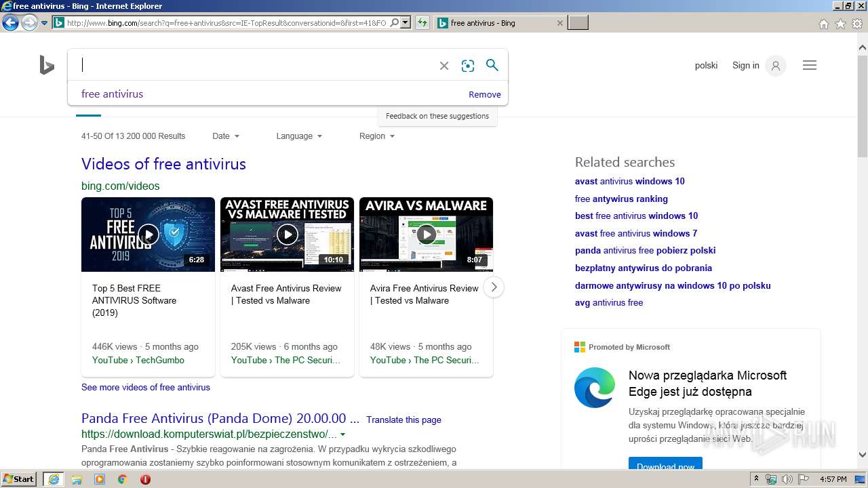Open bing.com/videos link
Viewport: 868px width, 488px height.
pos(121,186)
